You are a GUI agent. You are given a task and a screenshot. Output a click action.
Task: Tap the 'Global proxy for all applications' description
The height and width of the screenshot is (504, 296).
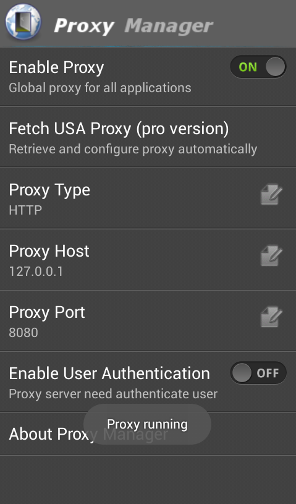100,88
